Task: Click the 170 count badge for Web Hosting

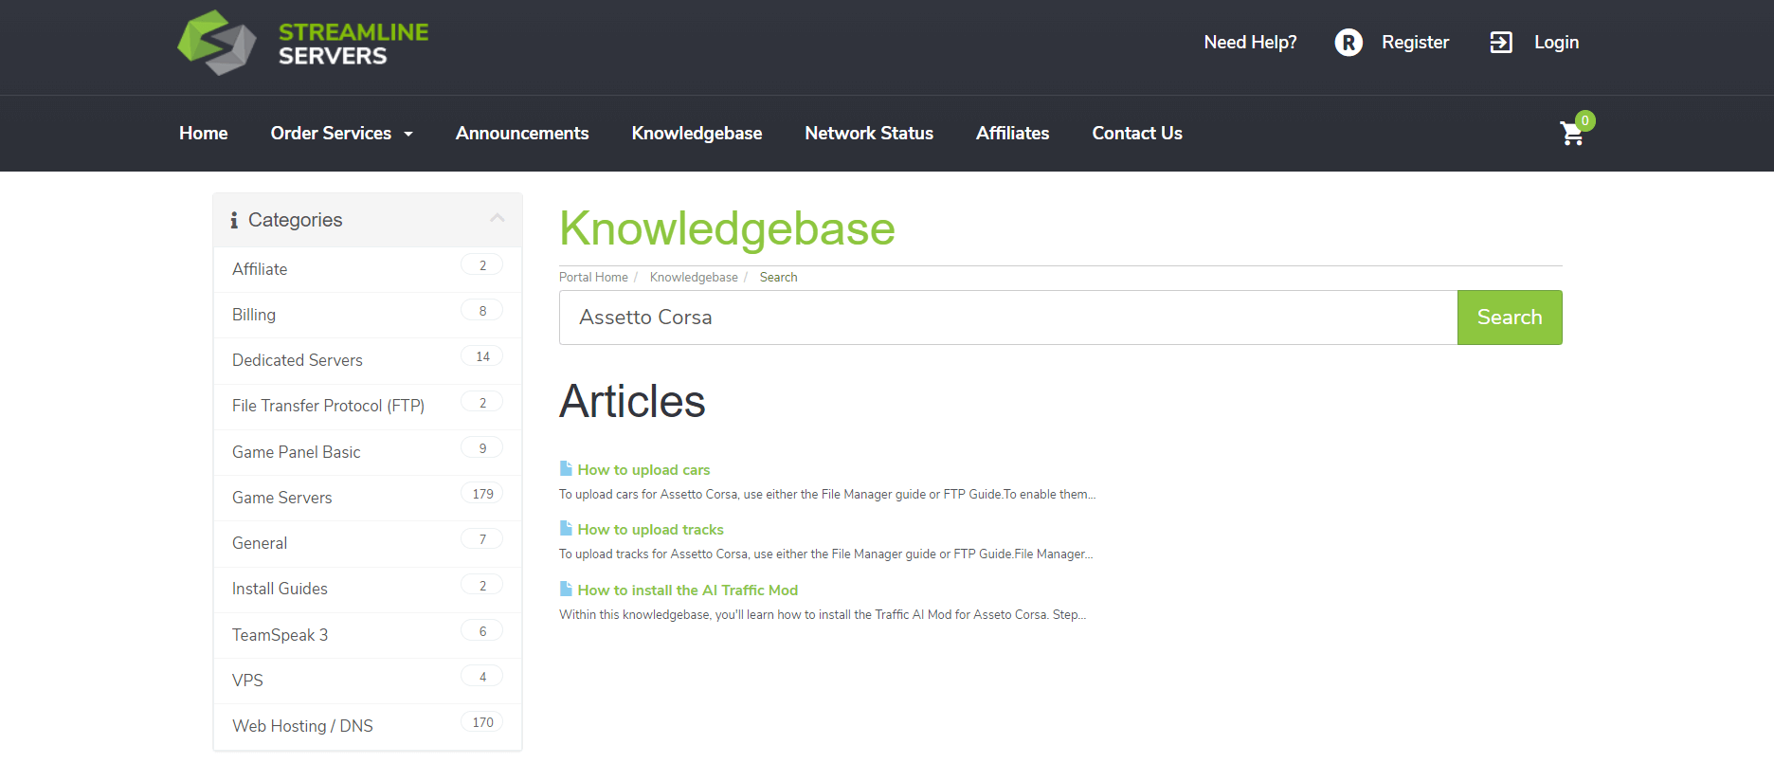Action: coord(482,722)
